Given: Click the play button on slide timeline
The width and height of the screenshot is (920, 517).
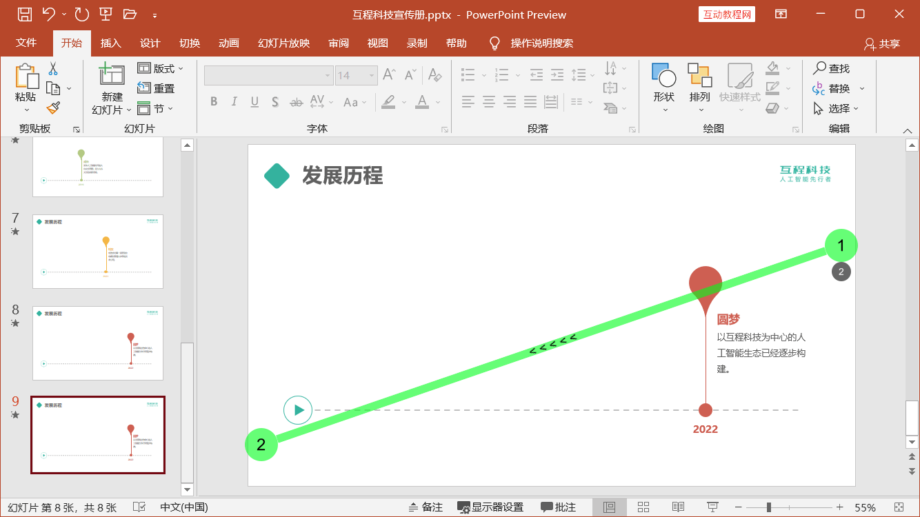Looking at the screenshot, I should point(298,410).
